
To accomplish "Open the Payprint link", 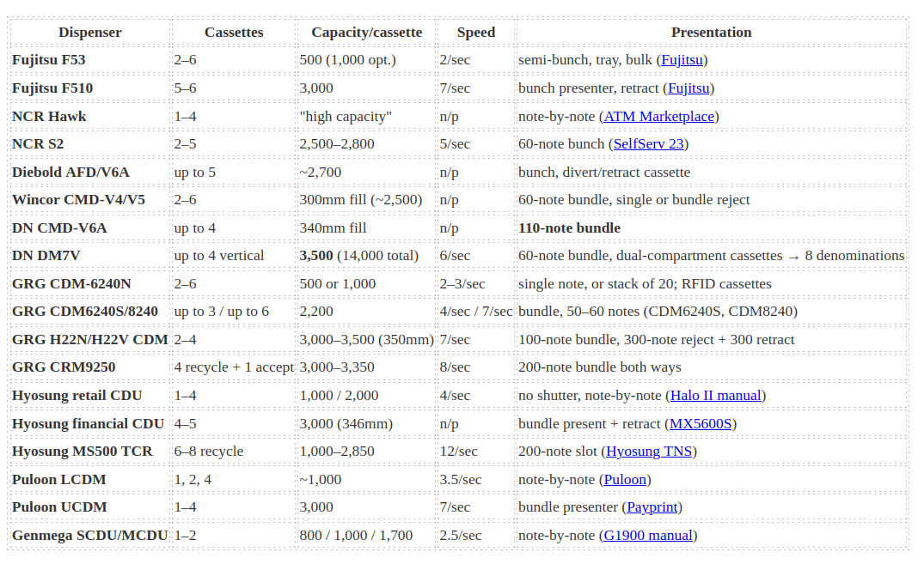I will (652, 507).
